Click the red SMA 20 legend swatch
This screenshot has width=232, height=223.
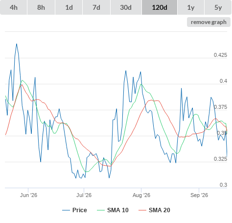142,210
